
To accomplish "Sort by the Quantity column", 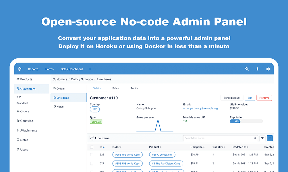I will 219,147.
